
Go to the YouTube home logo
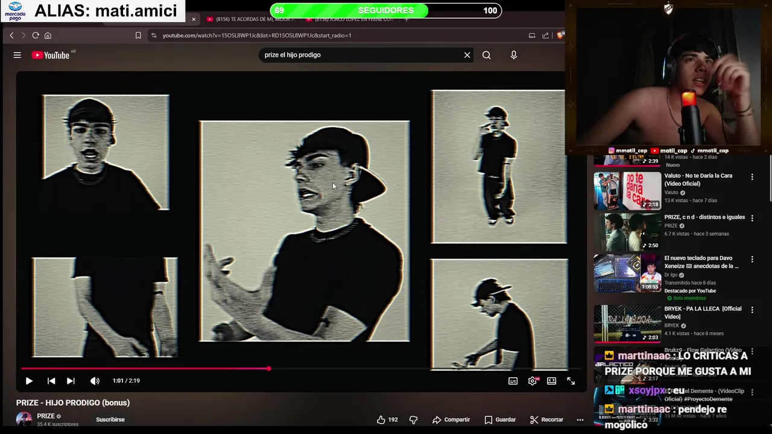click(x=51, y=55)
